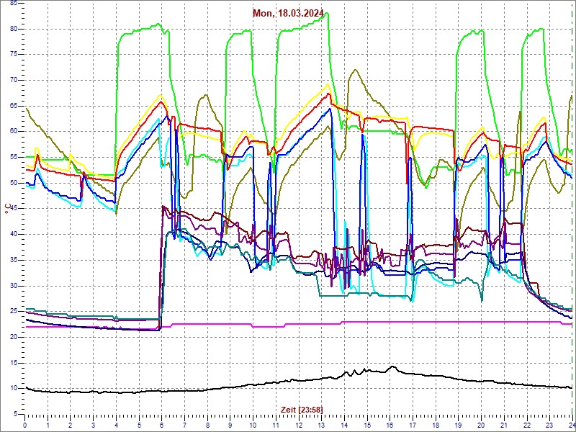Click the 60 label on the temperature axis
Screen dimensions: 576x432
click(x=12, y=132)
